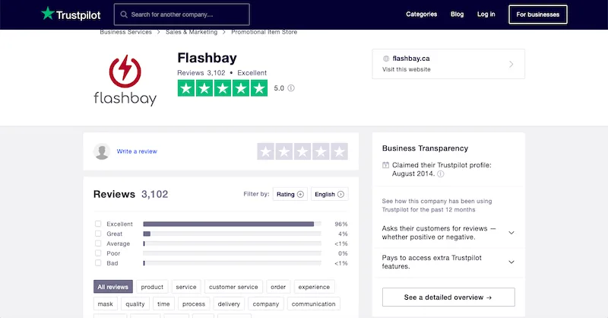Check the Poor rating filter
The image size is (608, 318).
coord(98,253)
